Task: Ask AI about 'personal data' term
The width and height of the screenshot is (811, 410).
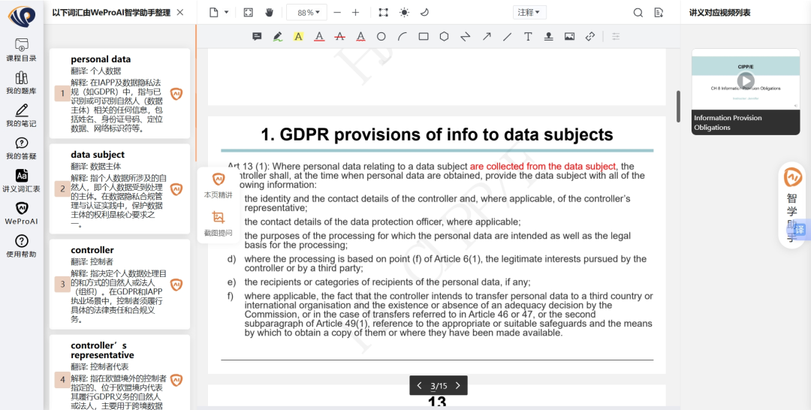Action: pos(176,94)
